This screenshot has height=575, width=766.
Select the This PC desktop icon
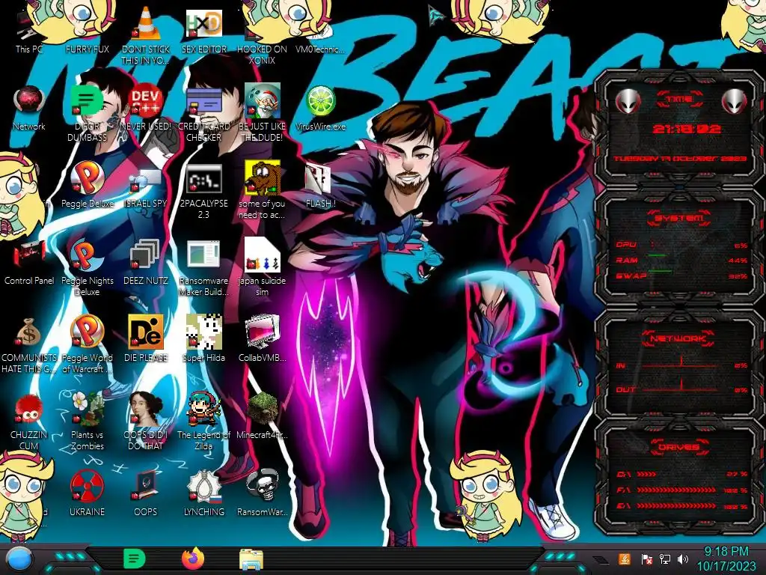(29, 30)
